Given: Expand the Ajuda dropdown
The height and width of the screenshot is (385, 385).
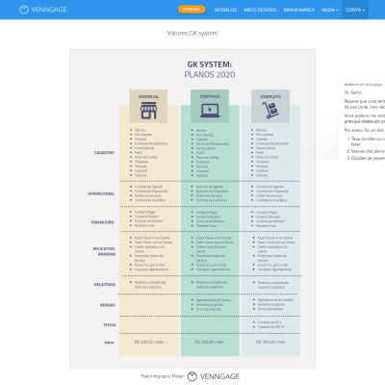Looking at the screenshot, I should pos(330,10).
